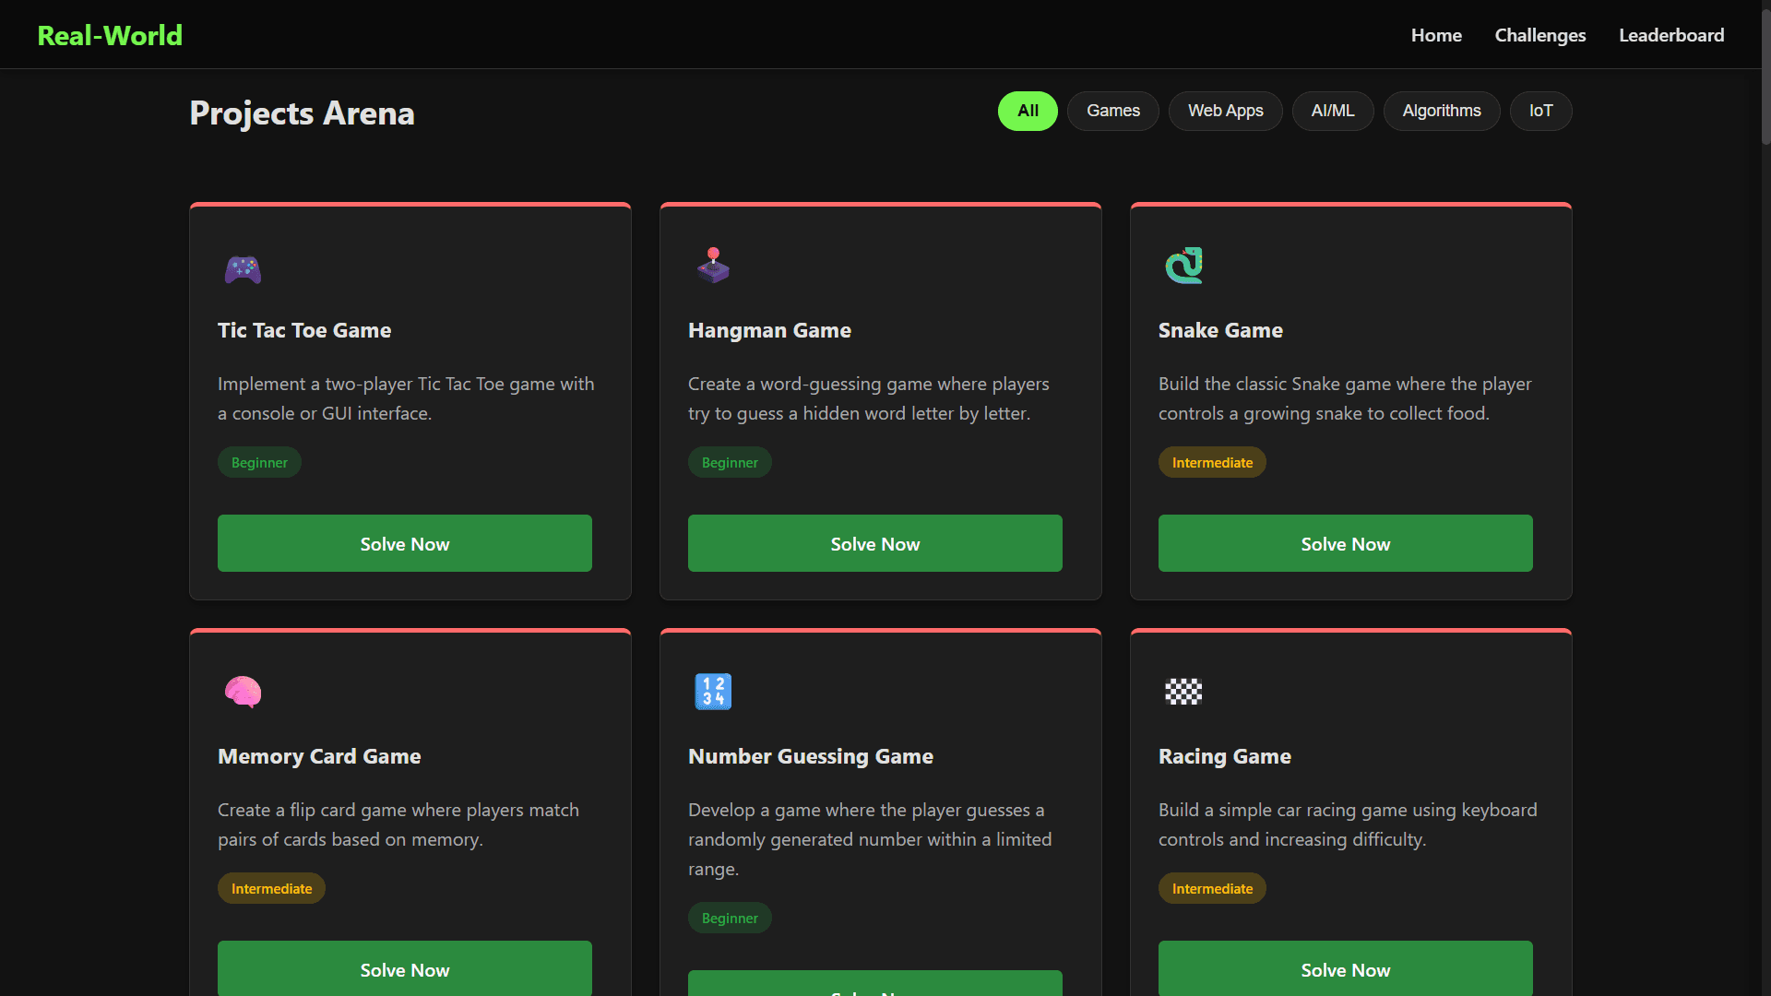Show only AI/ML projects

[x=1332, y=111]
